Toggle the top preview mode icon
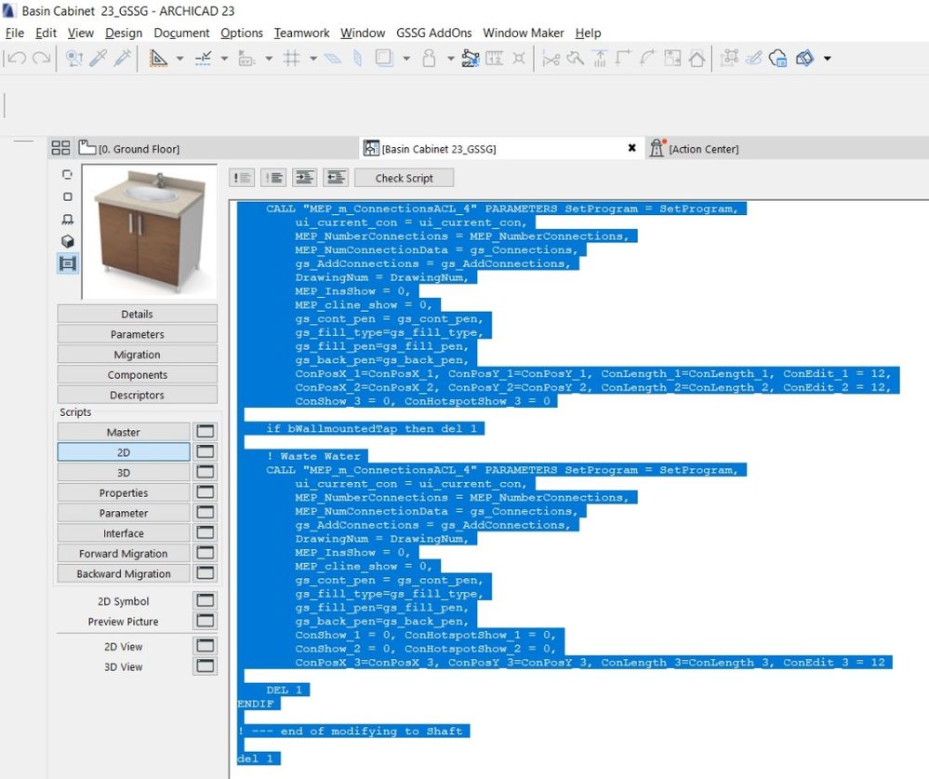The width and height of the screenshot is (929, 779). [x=67, y=175]
